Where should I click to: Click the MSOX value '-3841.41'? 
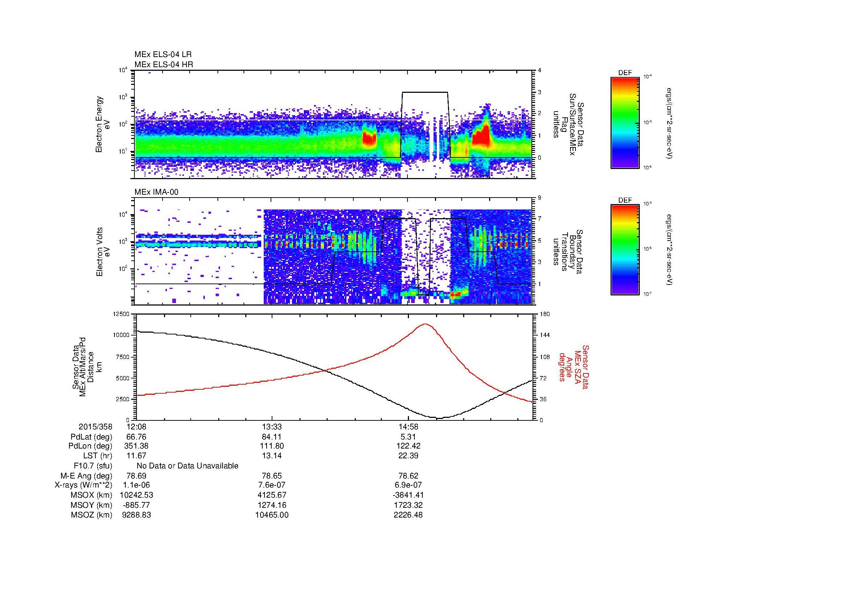click(408, 495)
